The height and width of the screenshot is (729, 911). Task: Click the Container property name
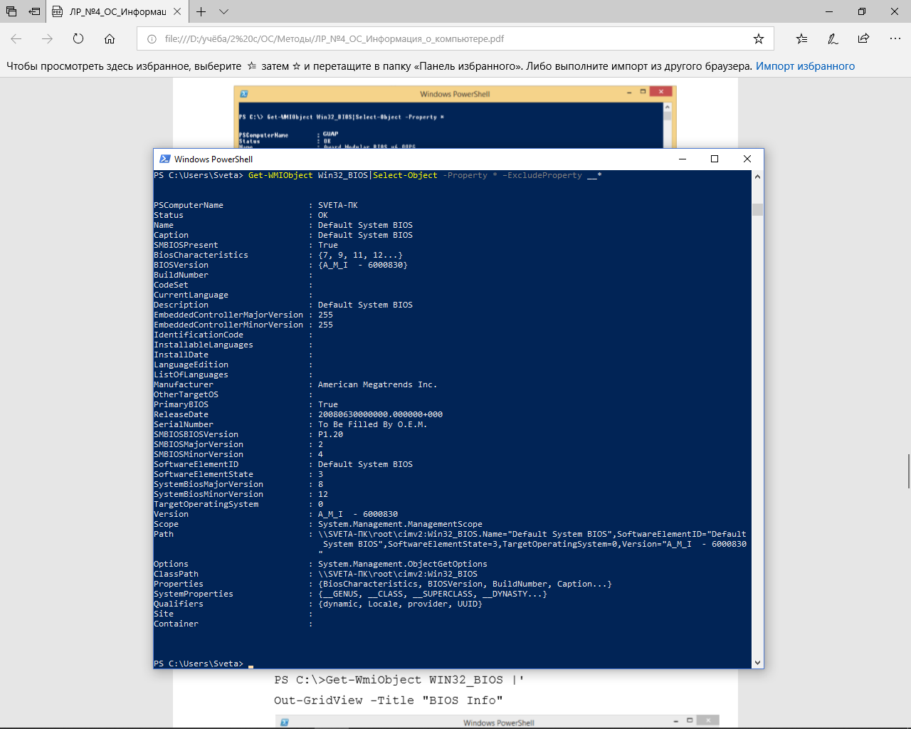[176, 624]
